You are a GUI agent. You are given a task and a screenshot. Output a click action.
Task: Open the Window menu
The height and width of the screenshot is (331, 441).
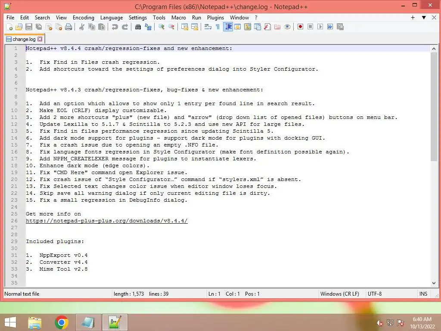tap(239, 17)
